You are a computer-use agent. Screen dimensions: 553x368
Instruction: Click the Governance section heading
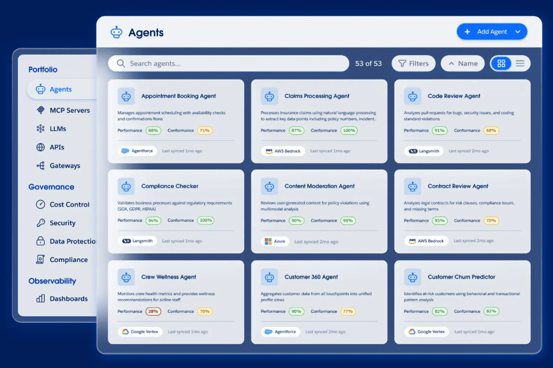pyautogui.click(x=51, y=187)
